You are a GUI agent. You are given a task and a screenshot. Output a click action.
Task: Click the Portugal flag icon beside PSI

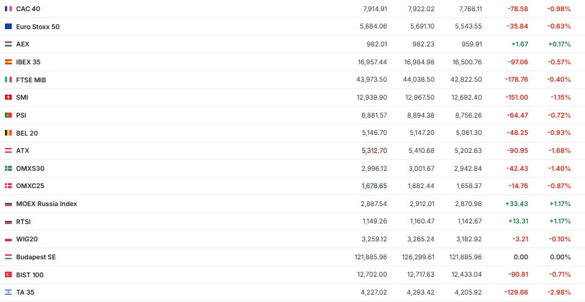[8, 115]
